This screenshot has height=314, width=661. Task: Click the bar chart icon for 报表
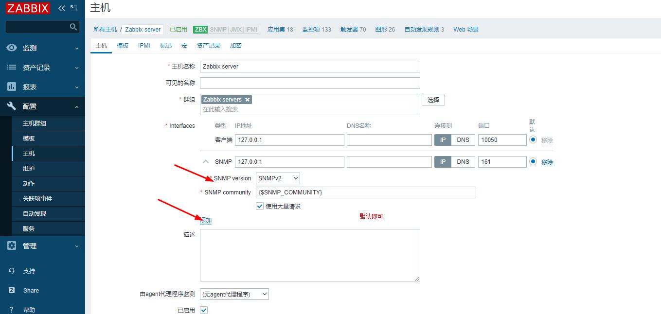[x=12, y=87]
